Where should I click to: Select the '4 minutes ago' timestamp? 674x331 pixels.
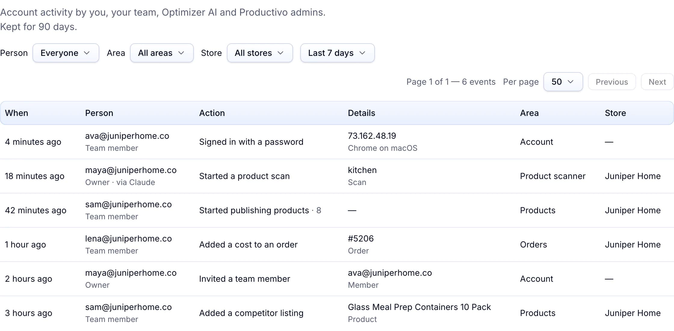[33, 142]
